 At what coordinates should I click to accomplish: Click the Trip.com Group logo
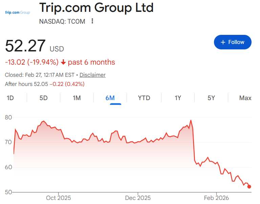(x=18, y=13)
